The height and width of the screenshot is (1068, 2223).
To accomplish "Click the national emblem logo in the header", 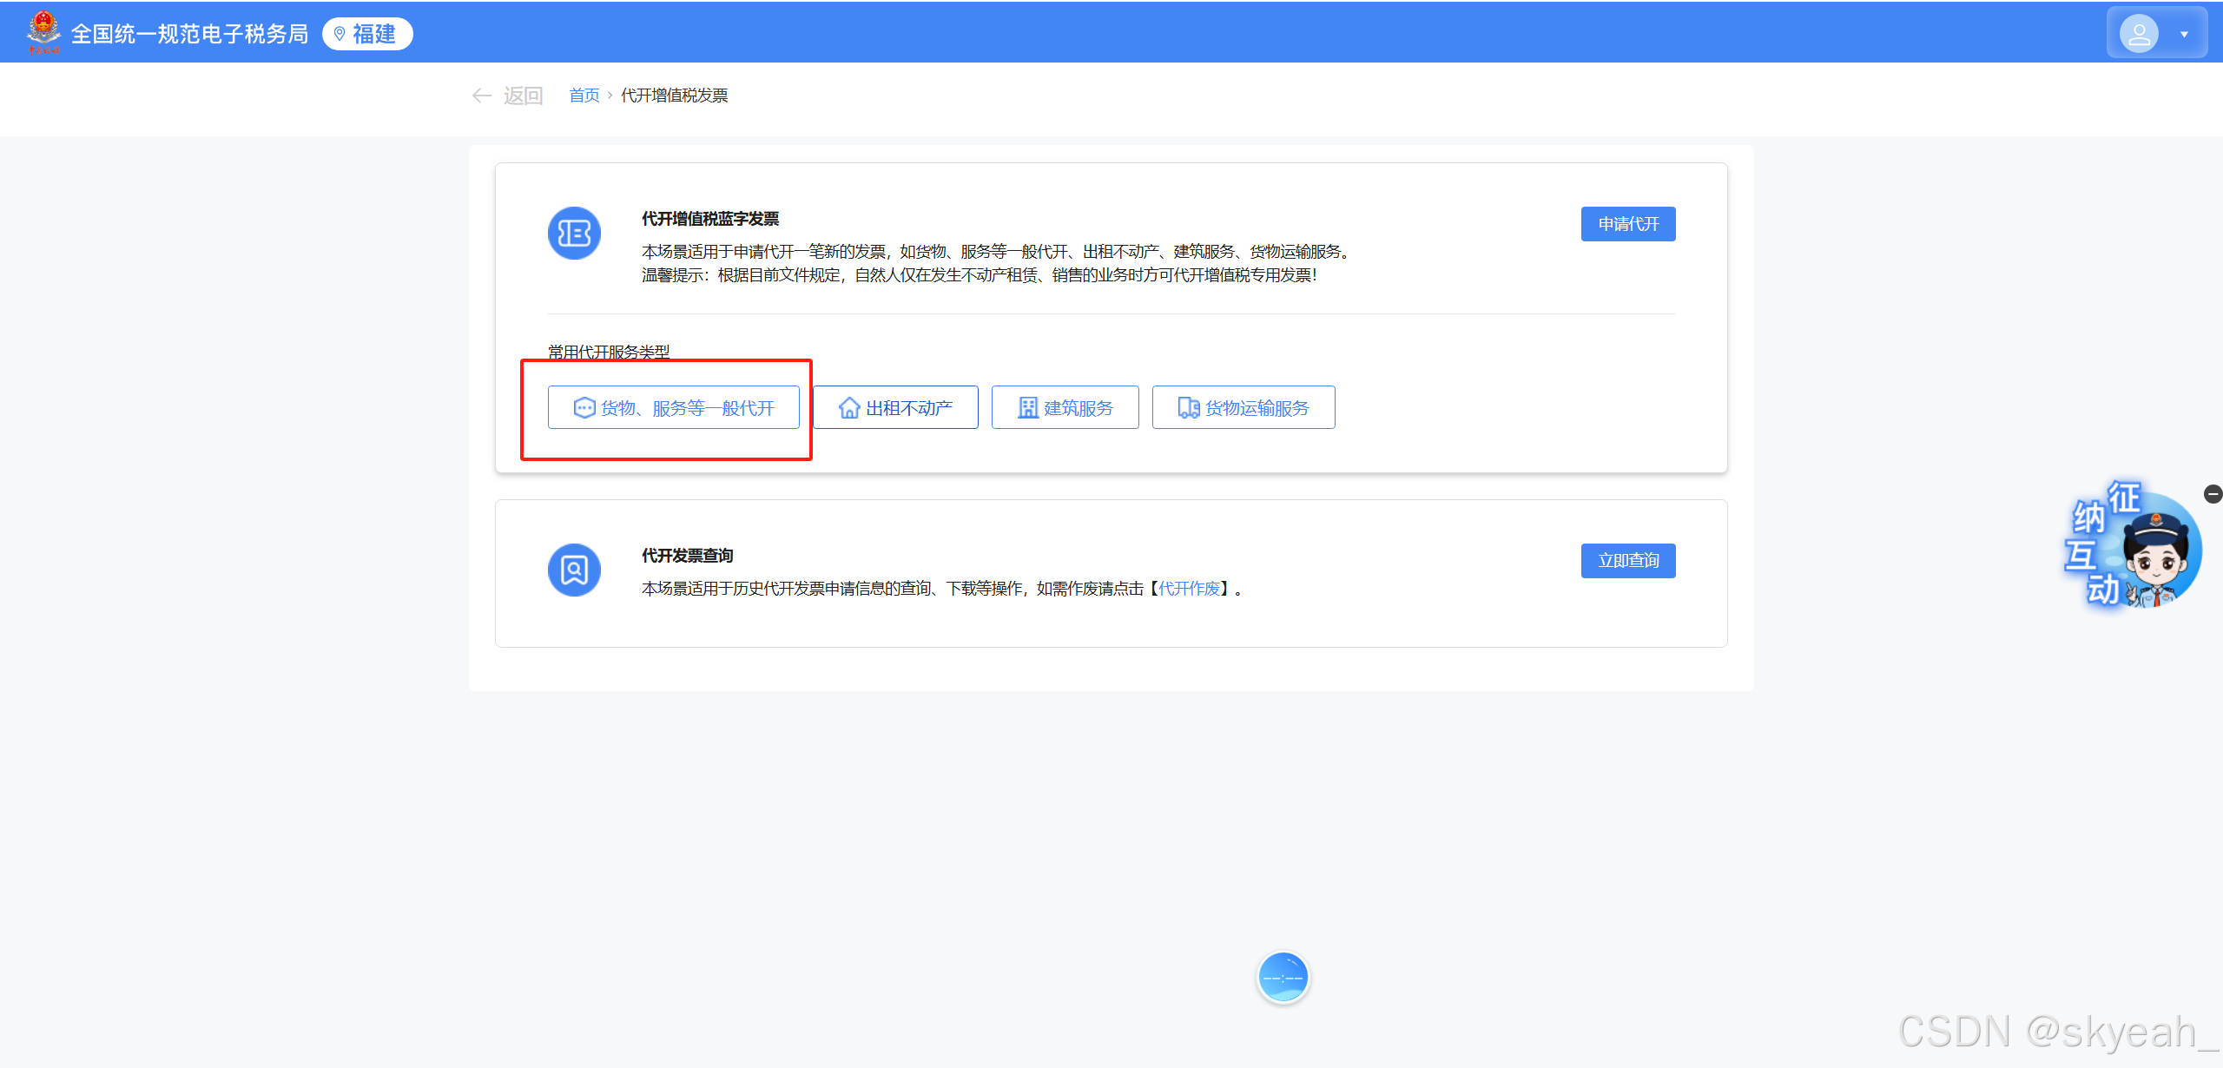I will coord(42,31).
